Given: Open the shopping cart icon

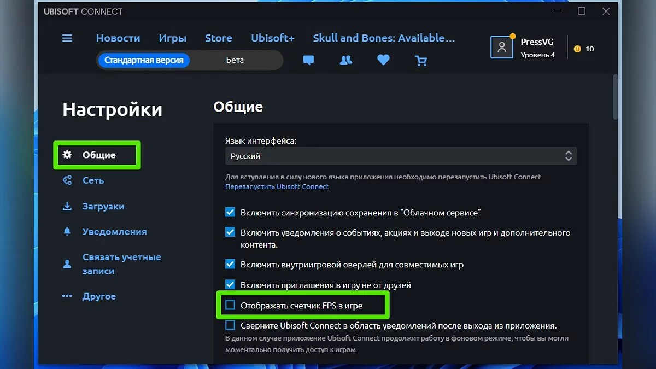Looking at the screenshot, I should pyautogui.click(x=421, y=60).
